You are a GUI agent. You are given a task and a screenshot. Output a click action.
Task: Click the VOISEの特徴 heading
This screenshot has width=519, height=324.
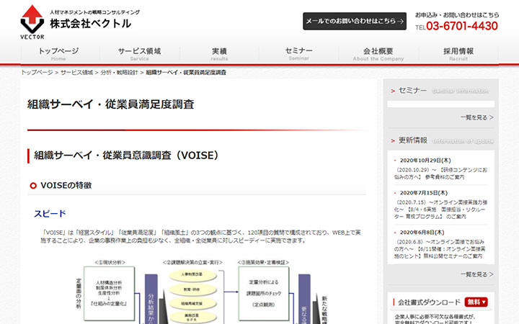pyautogui.click(x=66, y=186)
